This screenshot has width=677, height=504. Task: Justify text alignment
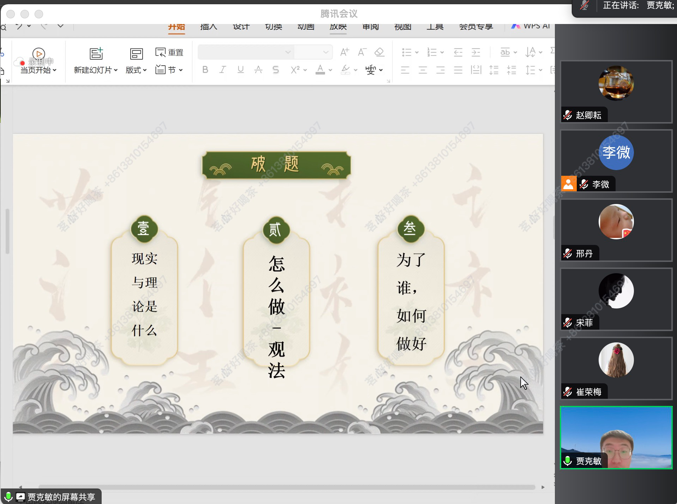pos(458,70)
